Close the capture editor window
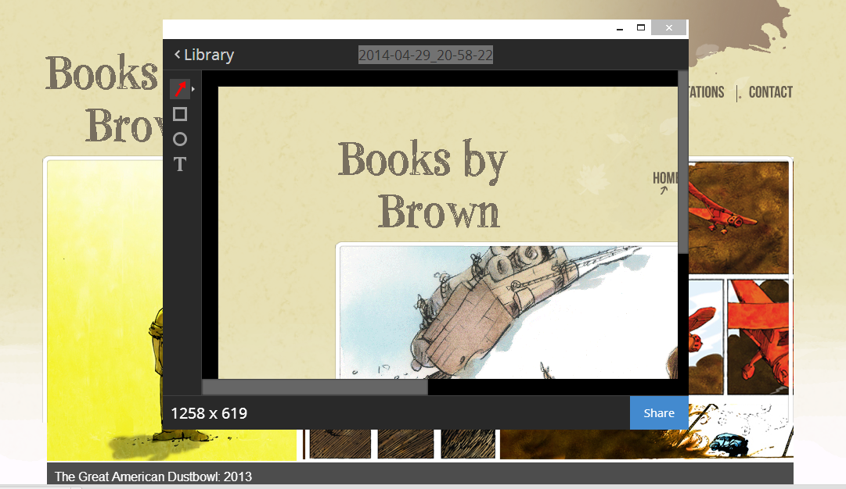Viewport: 846px width, 489px height. [668, 28]
